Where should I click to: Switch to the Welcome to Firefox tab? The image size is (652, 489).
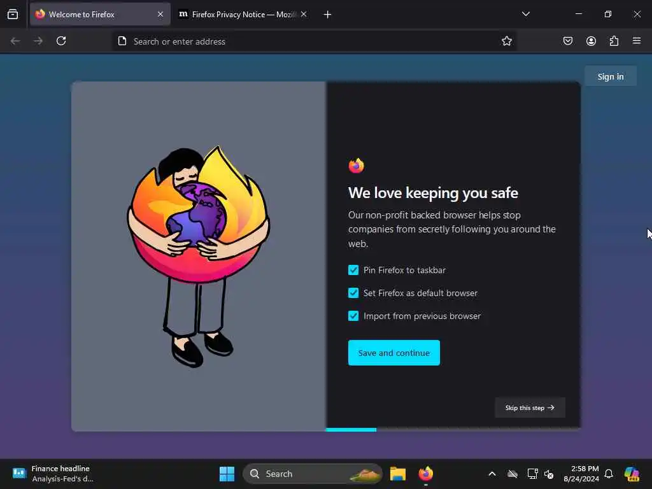tap(100, 14)
